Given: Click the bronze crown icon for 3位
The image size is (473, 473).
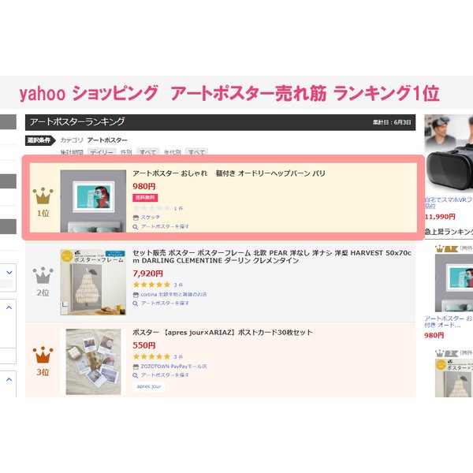Looking at the screenshot, I should [x=43, y=355].
